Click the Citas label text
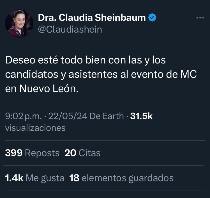 coord(90,153)
